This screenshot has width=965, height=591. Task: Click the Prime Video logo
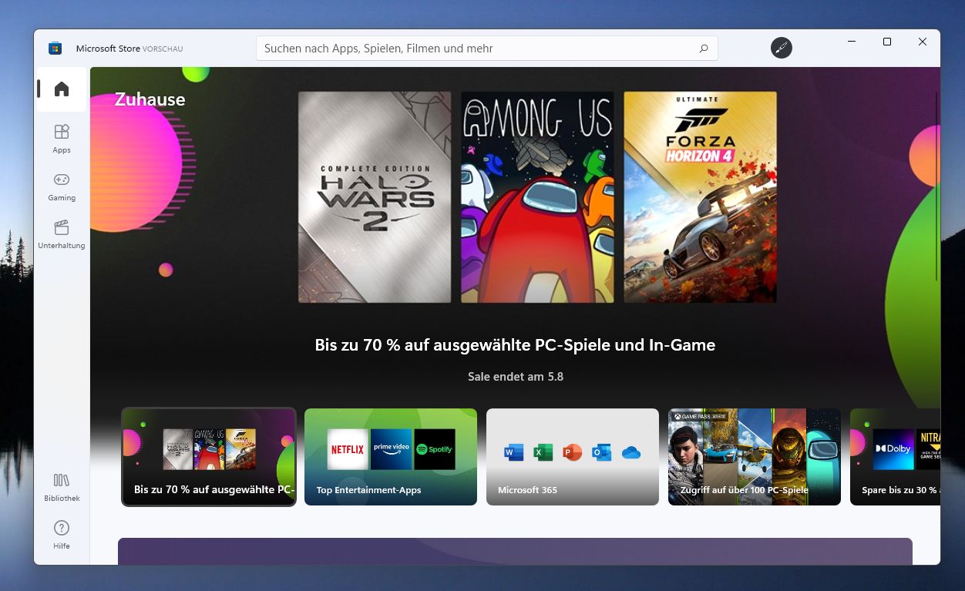pyautogui.click(x=391, y=449)
